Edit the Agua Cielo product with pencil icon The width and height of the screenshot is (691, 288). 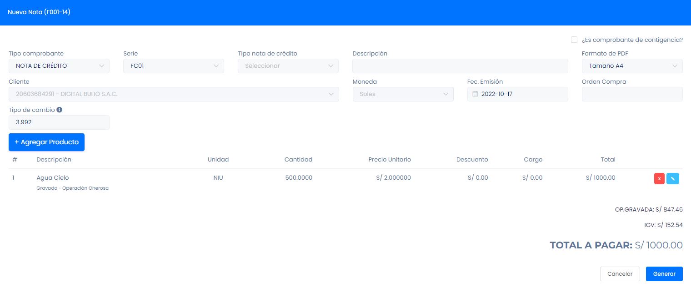672,179
